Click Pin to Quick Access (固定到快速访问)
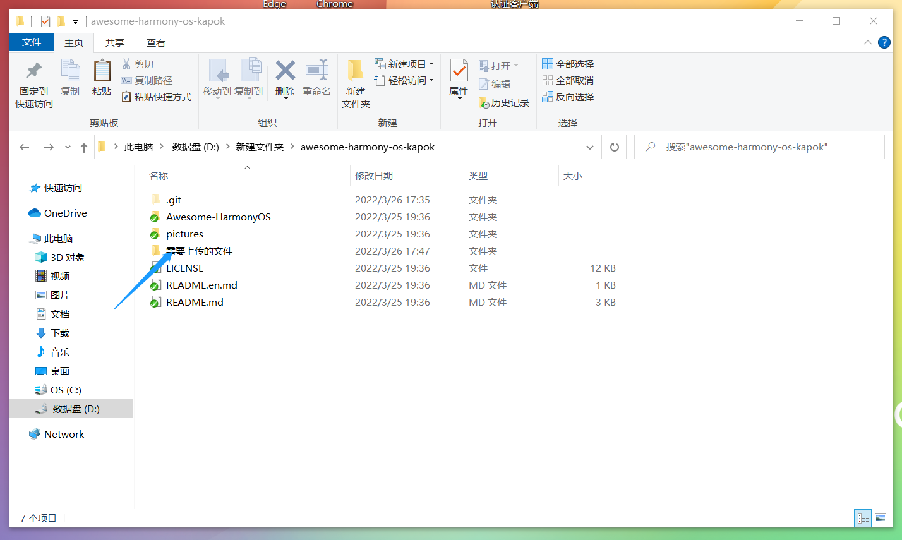This screenshot has width=902, height=540. click(x=34, y=85)
